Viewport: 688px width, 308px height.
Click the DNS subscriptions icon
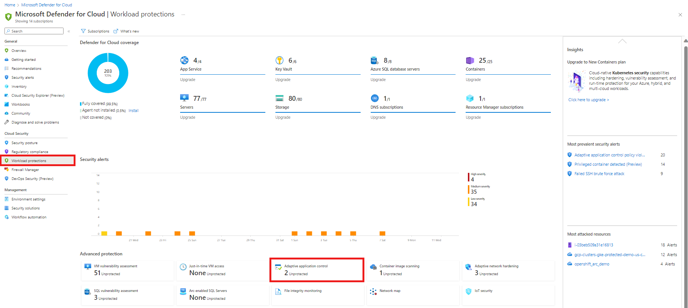374,98
